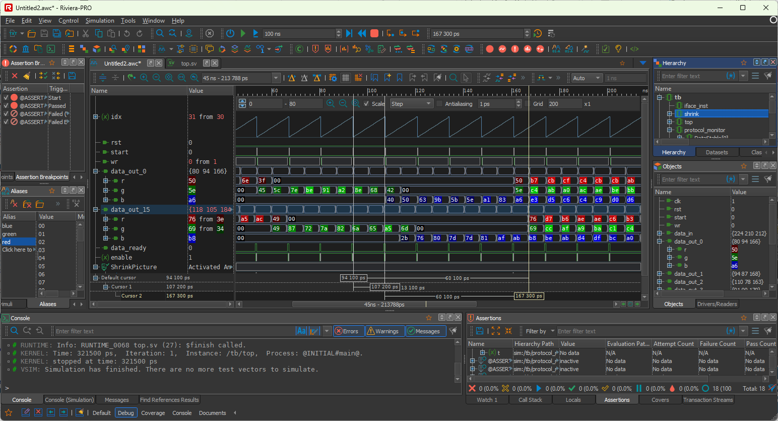Enable the Antialiasing checkbox
778x421 pixels.
(x=439, y=104)
